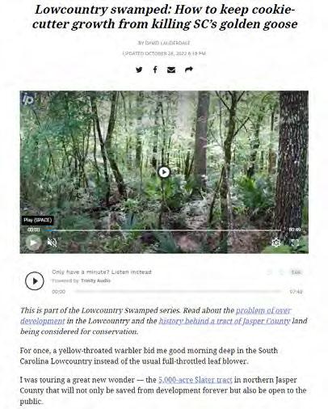The height and width of the screenshot is (409, 328).
Task: Click the article headline 'Lowcountry swamped'
Action: [164, 17]
